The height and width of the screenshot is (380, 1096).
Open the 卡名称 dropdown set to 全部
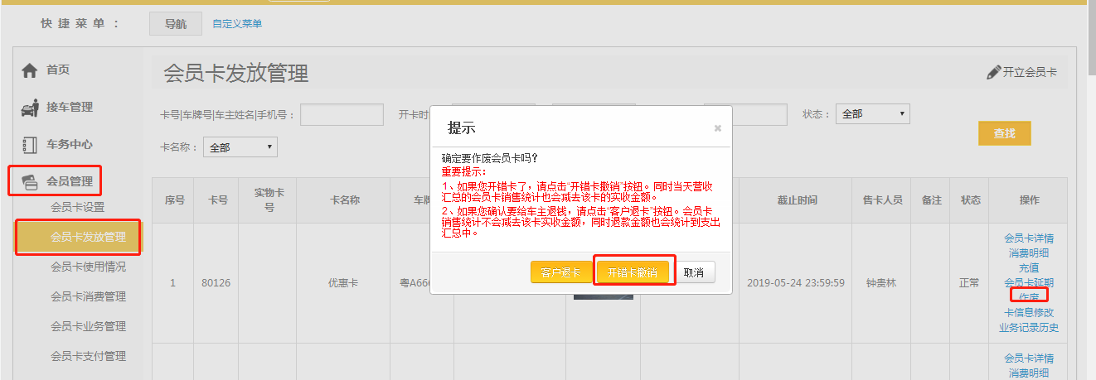click(x=240, y=147)
